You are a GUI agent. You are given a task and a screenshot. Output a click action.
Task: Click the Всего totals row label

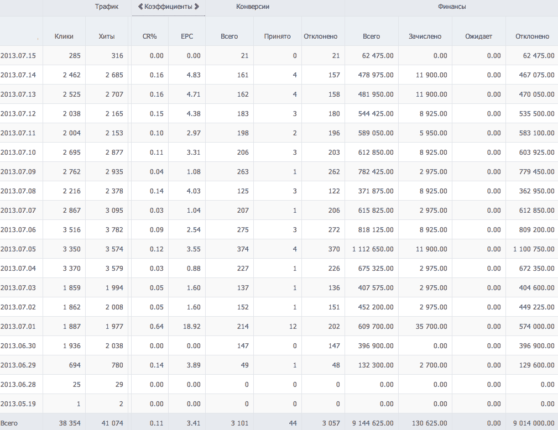(9, 423)
